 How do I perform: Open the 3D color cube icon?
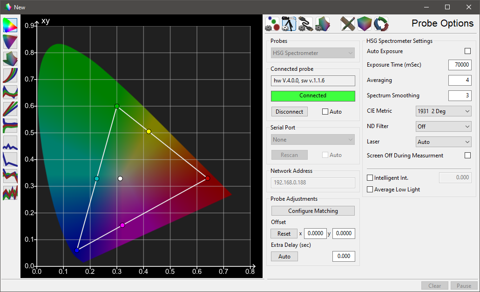(365, 23)
